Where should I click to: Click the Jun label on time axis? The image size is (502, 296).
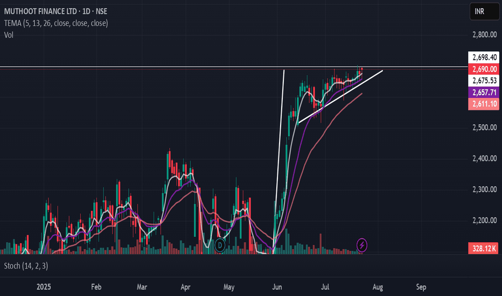tap(277, 287)
